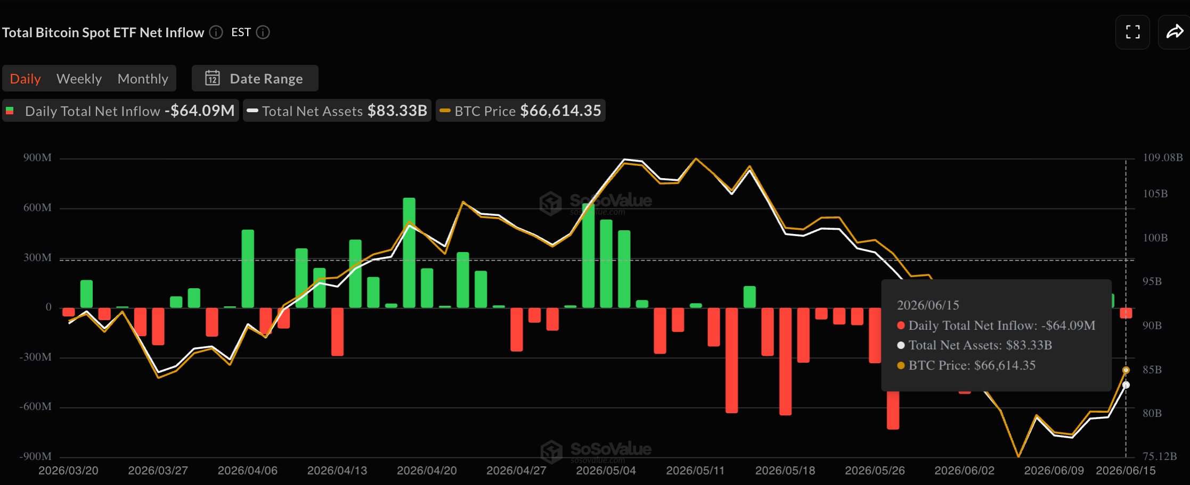Image resolution: width=1190 pixels, height=485 pixels.
Task: Switch to the Weekly view tab
Action: tap(79, 79)
